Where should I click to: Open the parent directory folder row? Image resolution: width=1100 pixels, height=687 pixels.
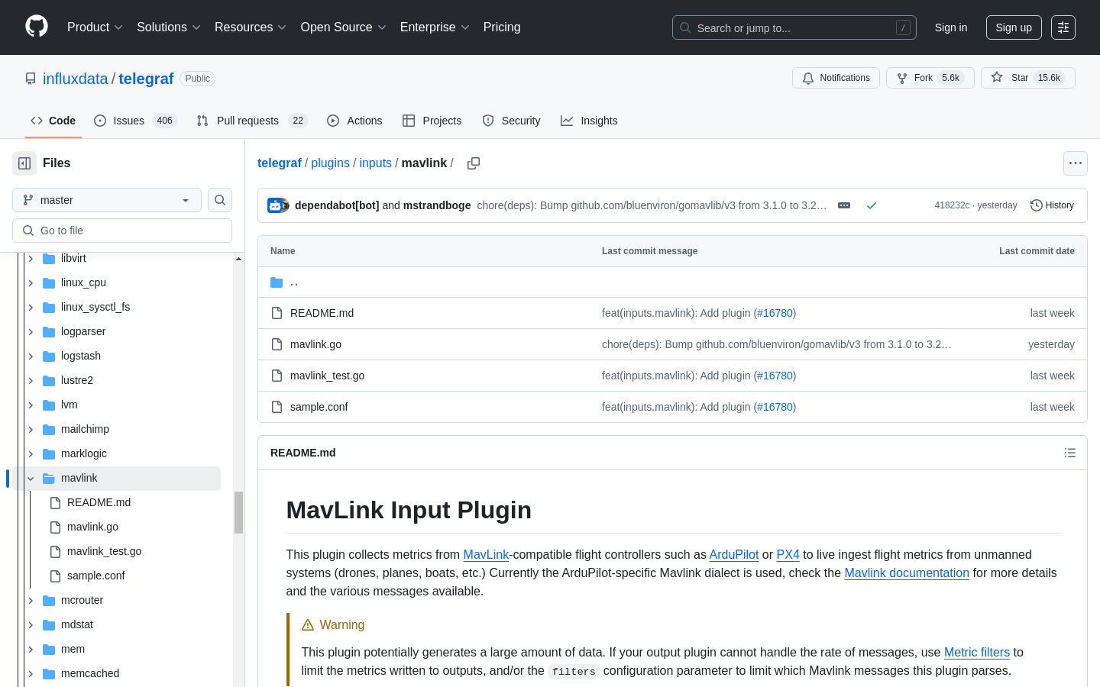pos(672,282)
